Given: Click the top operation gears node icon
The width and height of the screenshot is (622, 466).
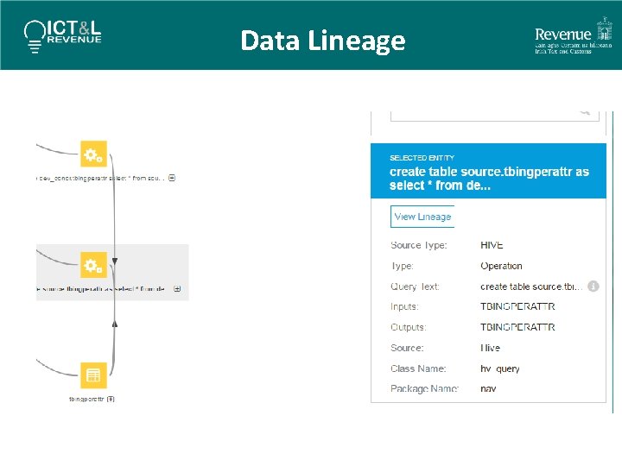Looking at the screenshot, I should point(93,154).
